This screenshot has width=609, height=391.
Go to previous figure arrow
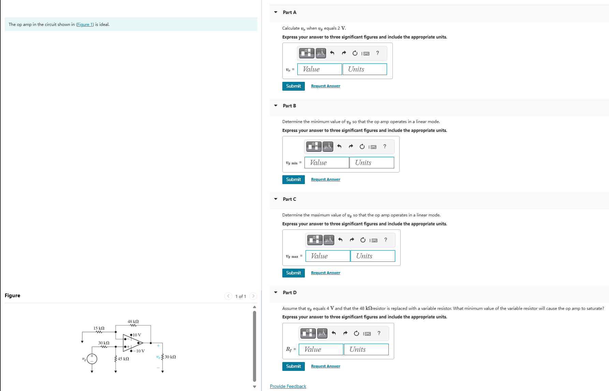(x=228, y=296)
